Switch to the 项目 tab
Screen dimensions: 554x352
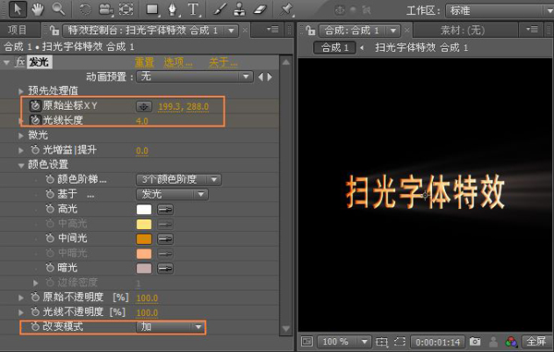click(x=18, y=30)
